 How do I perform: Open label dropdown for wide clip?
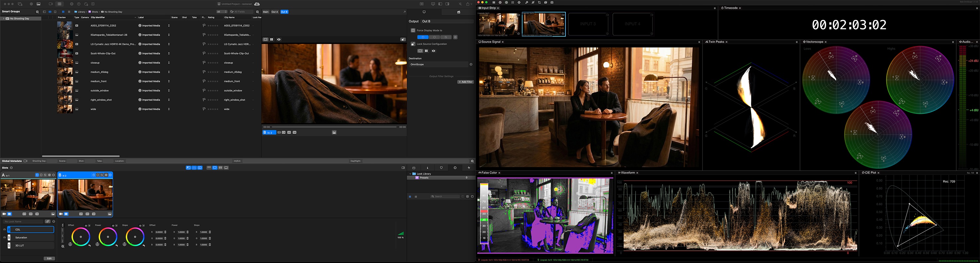(x=169, y=109)
